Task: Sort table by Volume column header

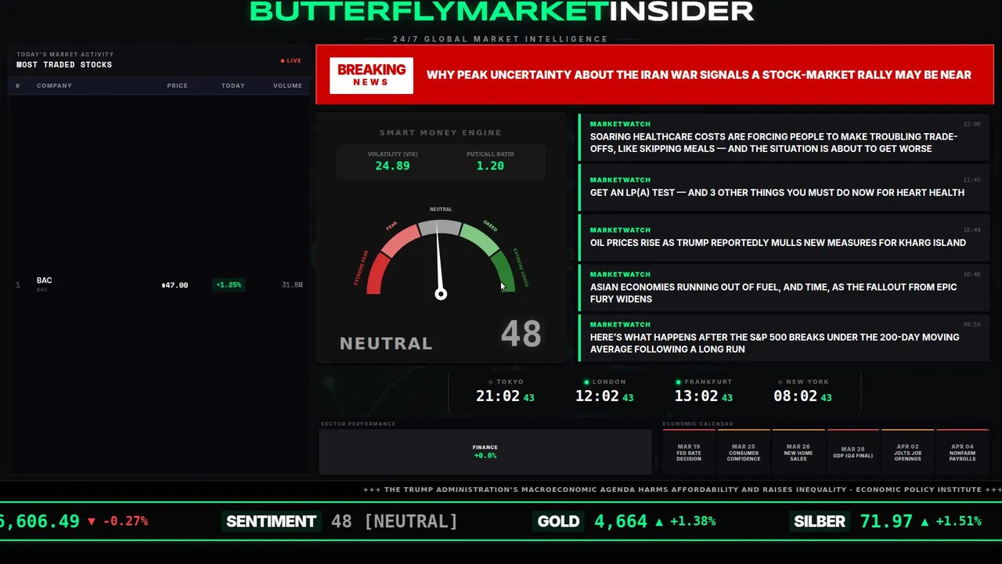Action: click(287, 85)
